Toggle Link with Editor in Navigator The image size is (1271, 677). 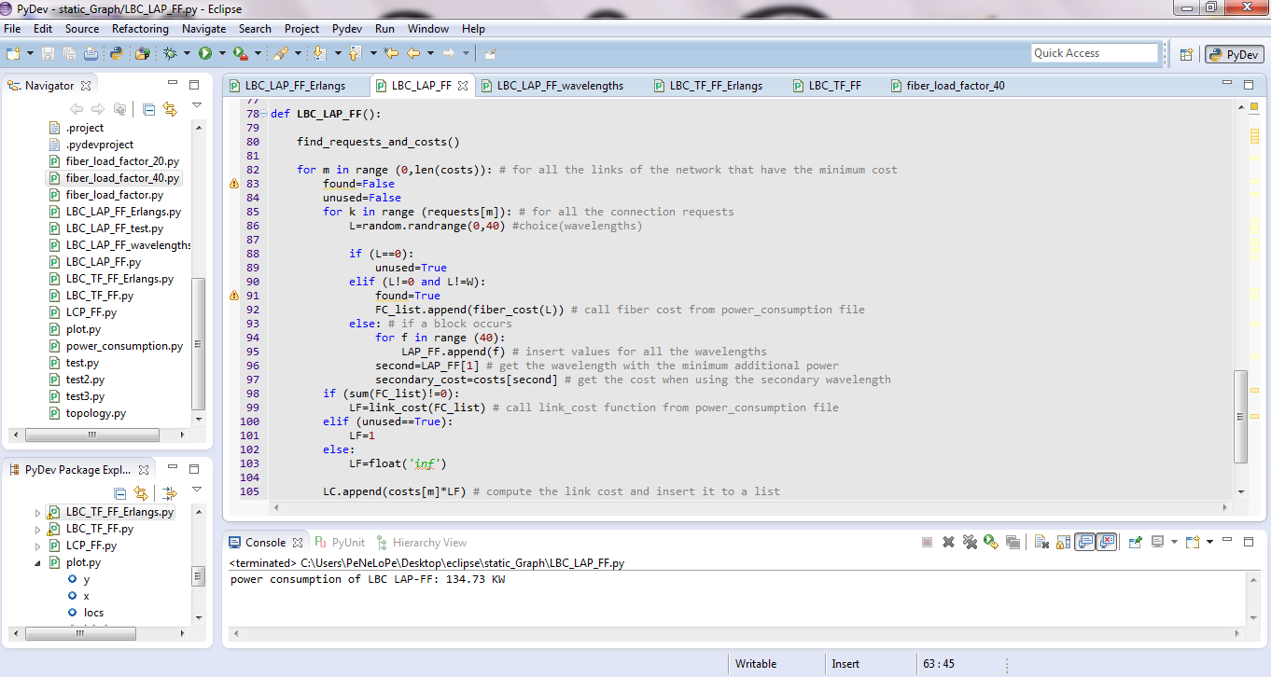(169, 109)
